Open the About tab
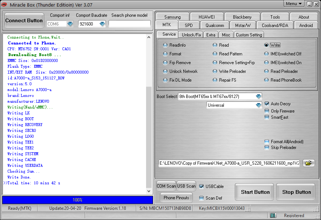 (x=303, y=17)
